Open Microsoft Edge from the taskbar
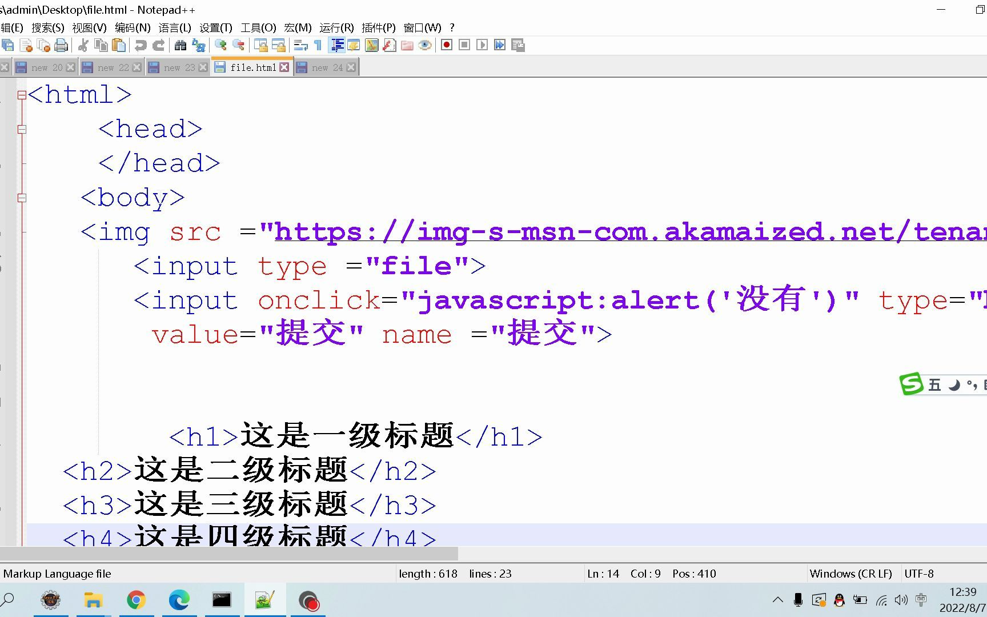 pos(179,600)
